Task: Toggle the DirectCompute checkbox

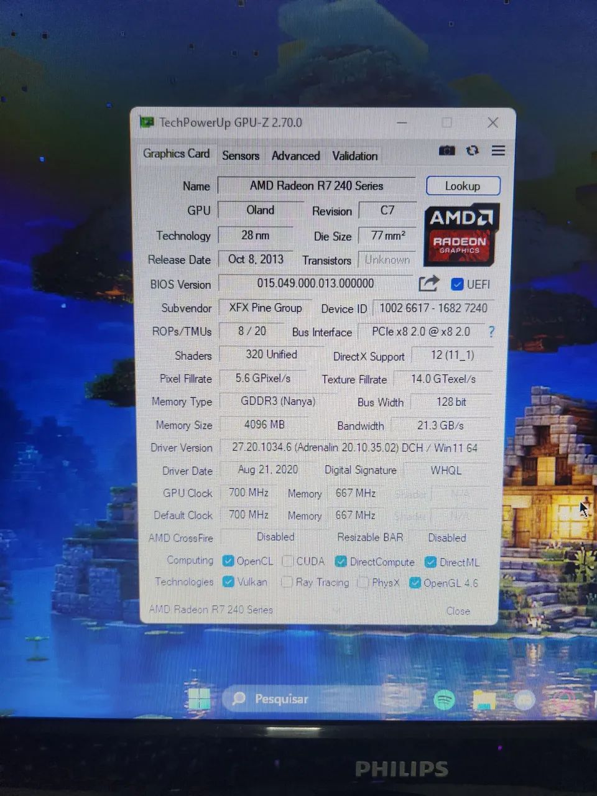Action: (x=340, y=562)
